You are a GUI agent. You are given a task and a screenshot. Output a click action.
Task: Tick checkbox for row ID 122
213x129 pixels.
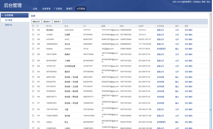point(33,77)
